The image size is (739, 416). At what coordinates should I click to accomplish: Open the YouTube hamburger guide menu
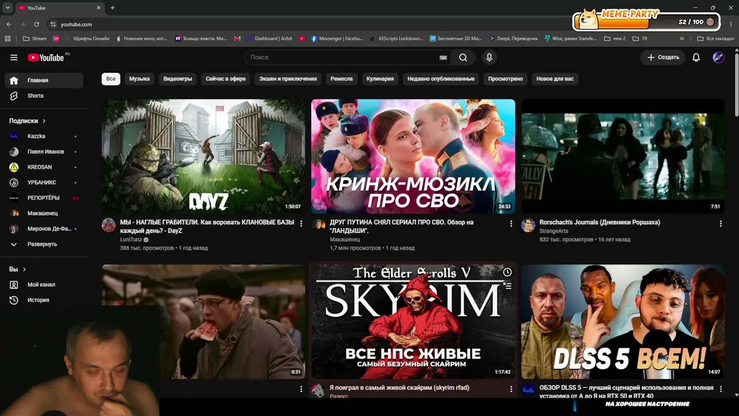(14, 57)
